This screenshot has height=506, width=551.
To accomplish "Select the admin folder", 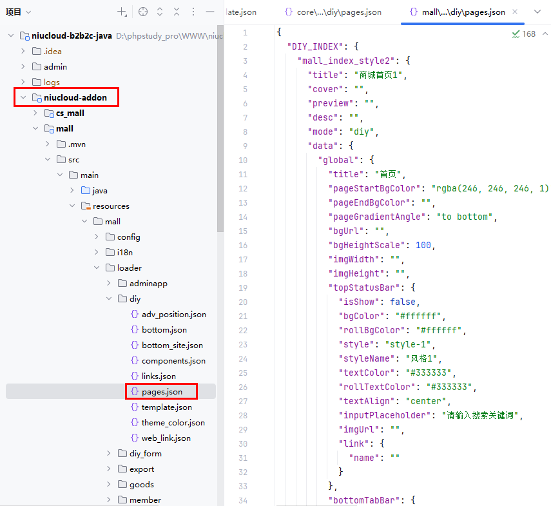I will (x=55, y=66).
